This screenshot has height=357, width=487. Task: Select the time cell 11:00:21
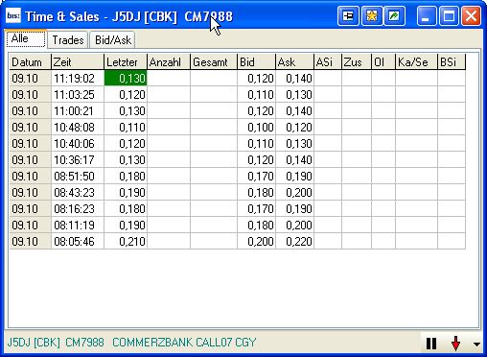[x=78, y=111]
